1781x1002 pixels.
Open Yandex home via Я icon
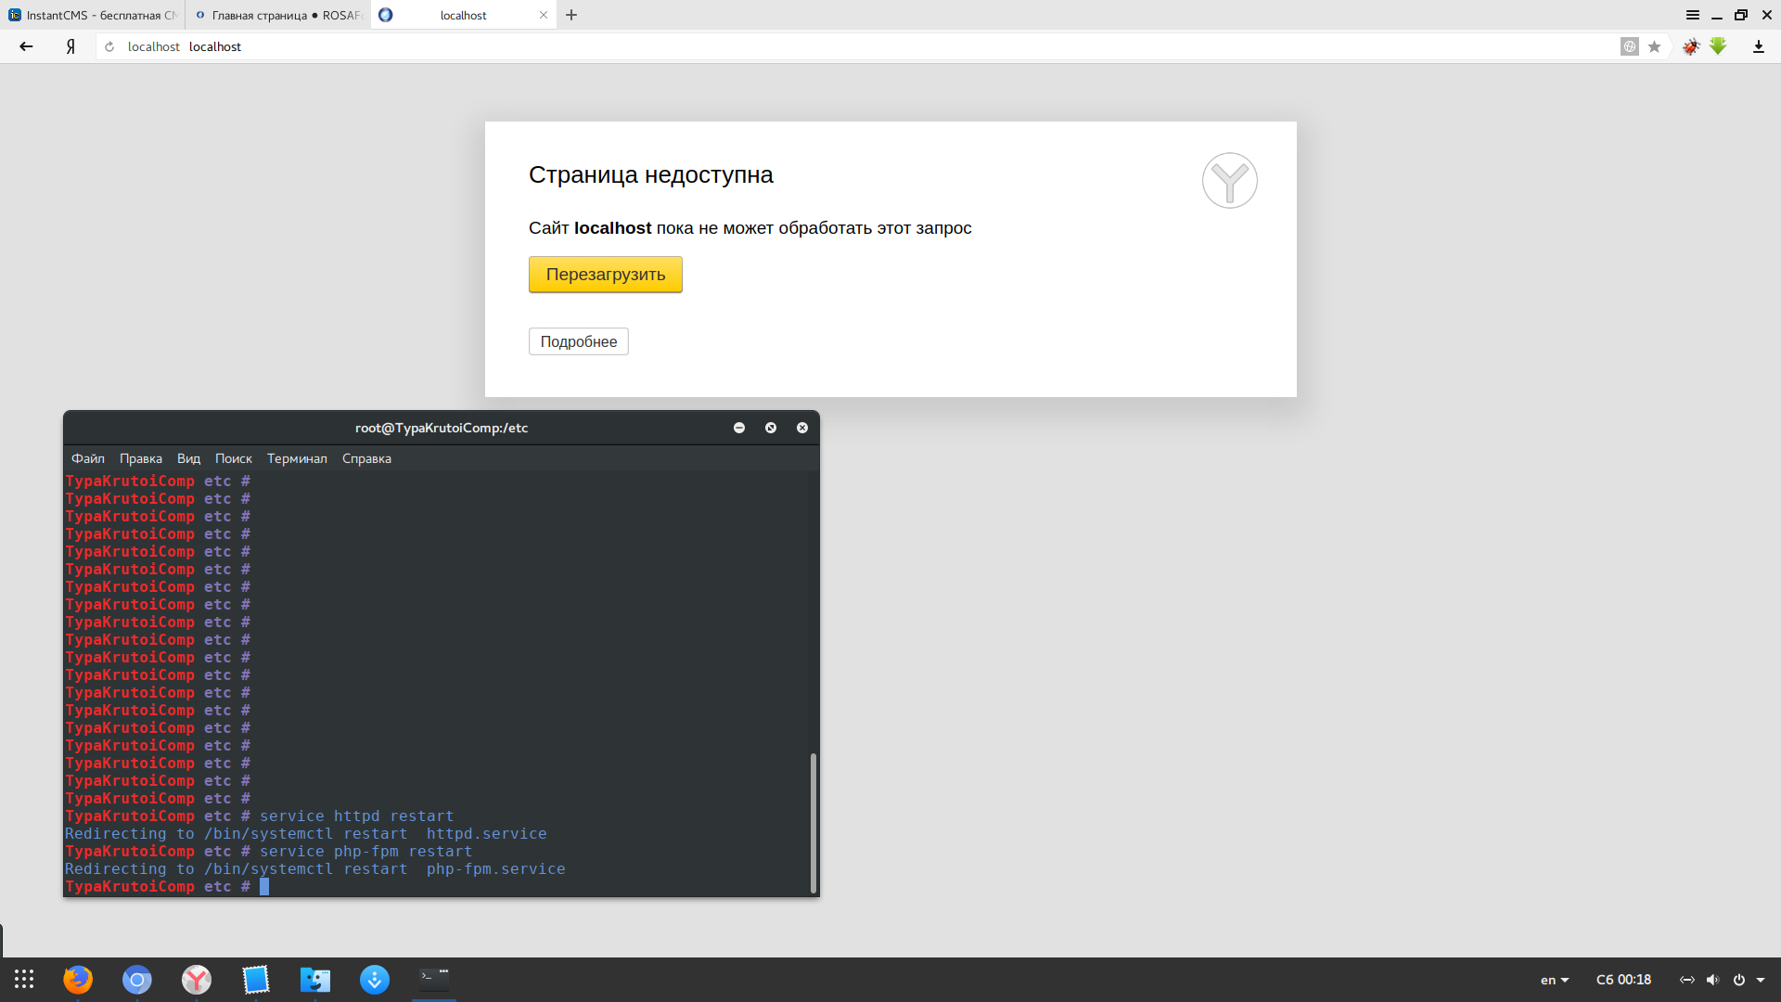tap(70, 46)
